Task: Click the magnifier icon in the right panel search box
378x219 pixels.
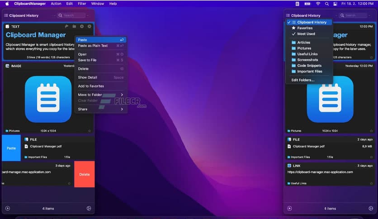Action: click(342, 15)
